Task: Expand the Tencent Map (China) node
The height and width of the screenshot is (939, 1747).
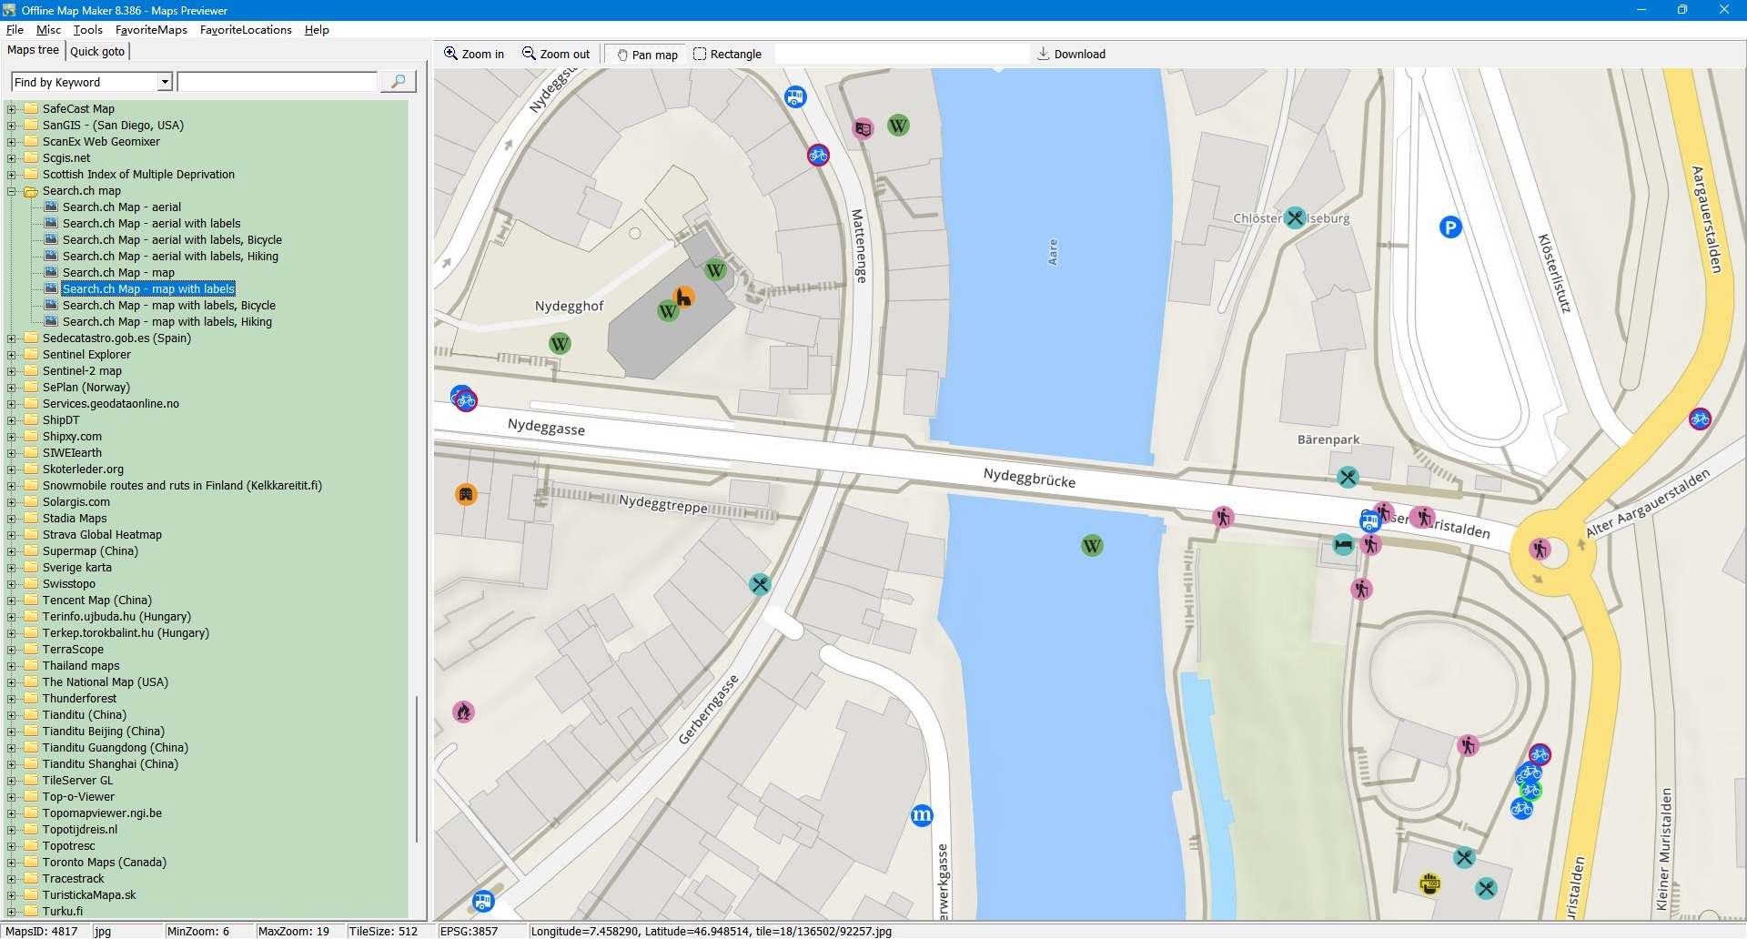Action: 12,601
